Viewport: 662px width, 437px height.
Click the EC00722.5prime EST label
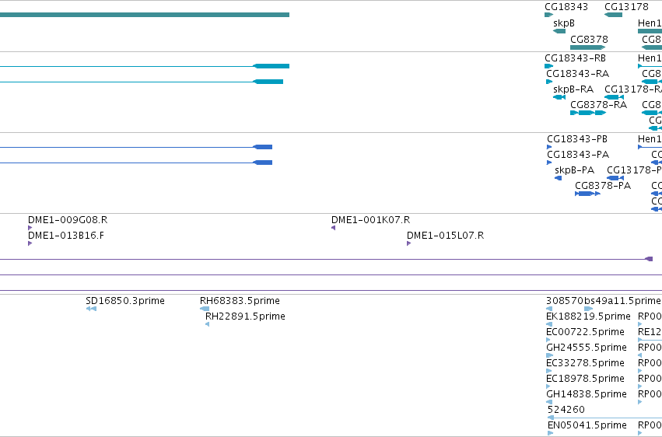click(x=585, y=332)
